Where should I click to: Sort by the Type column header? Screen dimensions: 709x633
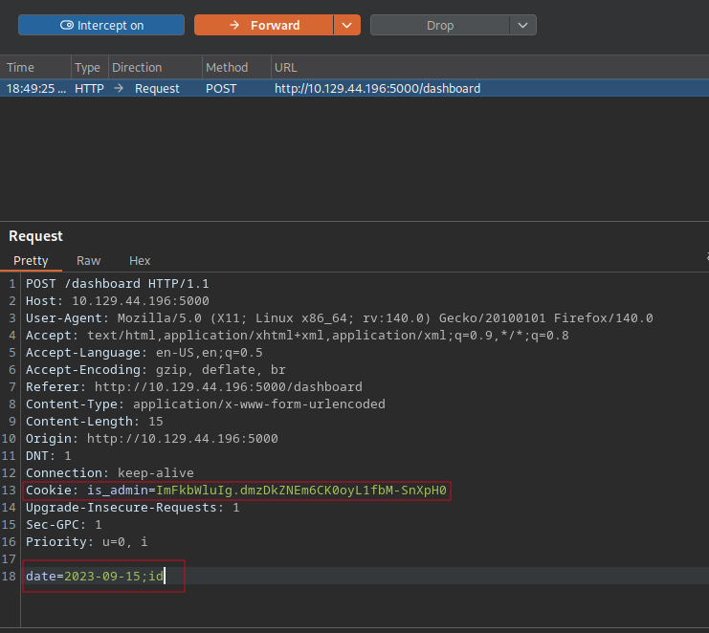pyautogui.click(x=90, y=67)
